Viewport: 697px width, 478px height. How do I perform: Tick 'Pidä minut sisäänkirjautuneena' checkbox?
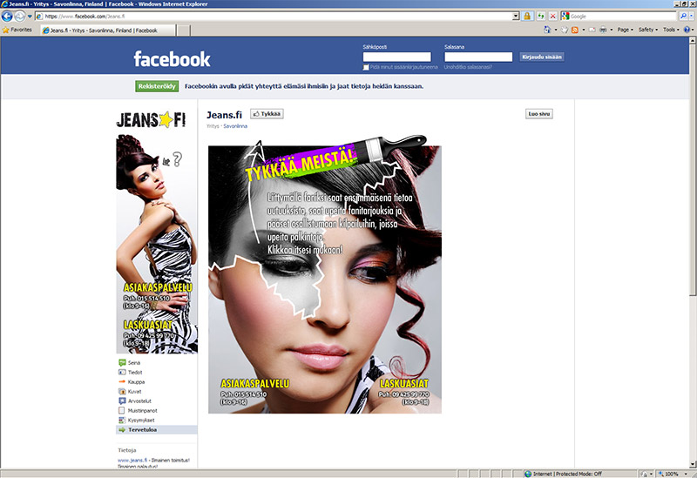pos(366,67)
